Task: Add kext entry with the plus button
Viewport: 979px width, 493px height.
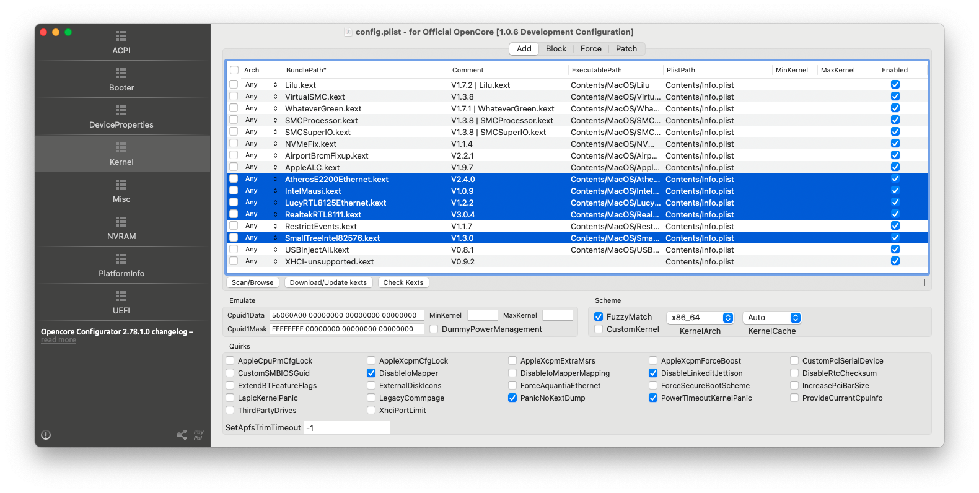Action: (x=924, y=282)
